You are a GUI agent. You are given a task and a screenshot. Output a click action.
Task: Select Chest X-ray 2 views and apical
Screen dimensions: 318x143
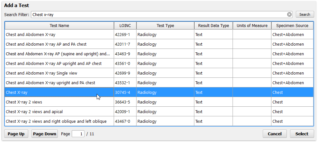coord(159,112)
